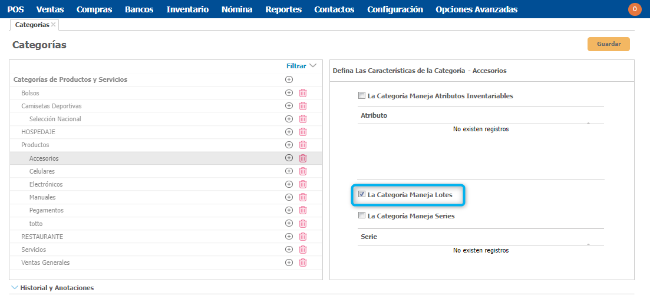Viewport: 650px width, 299px height.
Task: Click the Guardar button
Action: click(608, 44)
